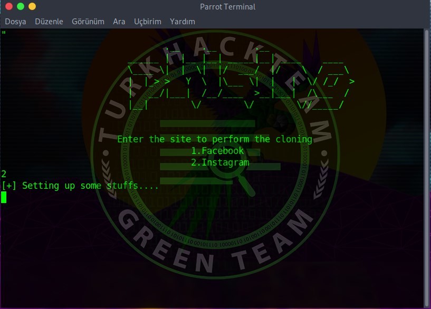Click the green window control button
The image size is (431, 309).
21,6
